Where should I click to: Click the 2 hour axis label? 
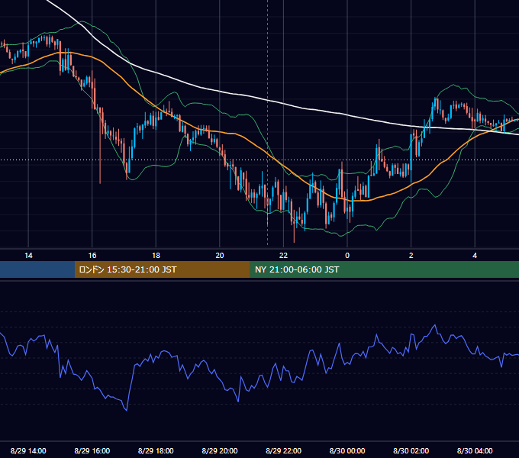point(411,256)
